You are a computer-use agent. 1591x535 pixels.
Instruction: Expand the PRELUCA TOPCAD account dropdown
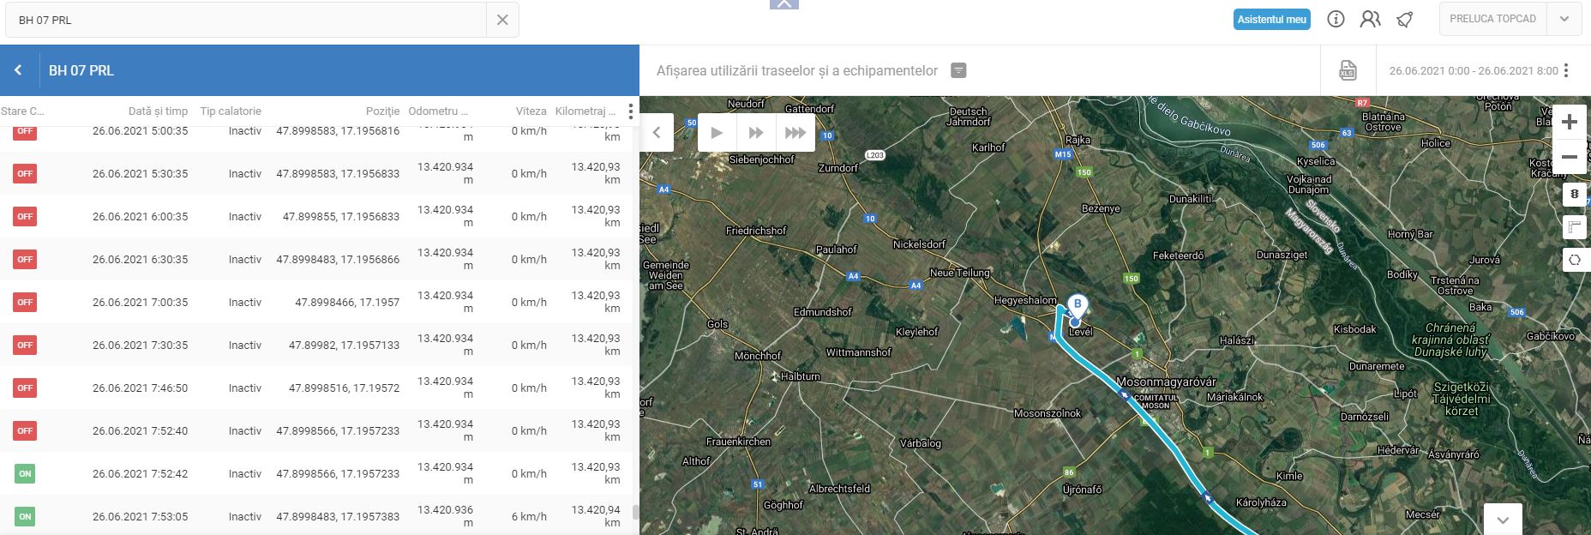click(x=1564, y=19)
